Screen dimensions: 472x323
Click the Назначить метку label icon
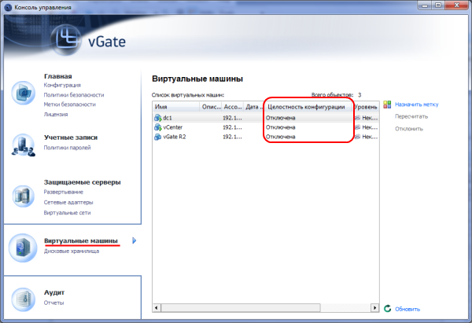(387, 104)
